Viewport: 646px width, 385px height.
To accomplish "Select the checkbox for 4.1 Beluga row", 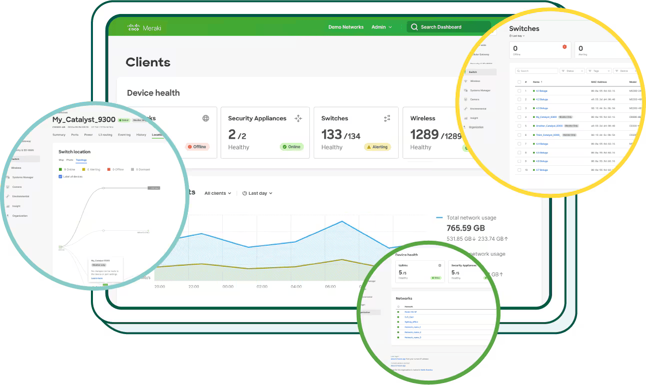I will 519,91.
